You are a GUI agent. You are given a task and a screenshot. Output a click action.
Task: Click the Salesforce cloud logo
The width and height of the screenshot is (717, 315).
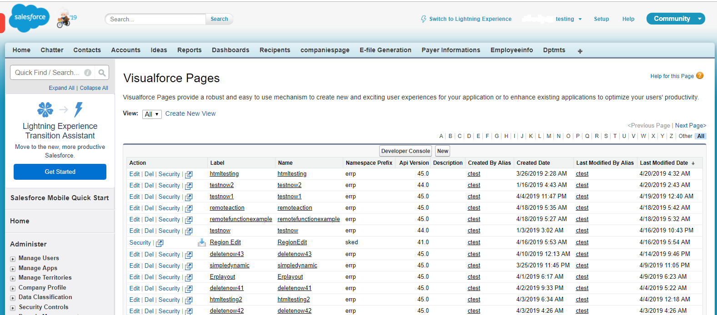(x=29, y=18)
